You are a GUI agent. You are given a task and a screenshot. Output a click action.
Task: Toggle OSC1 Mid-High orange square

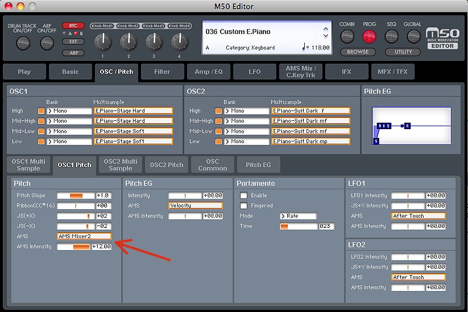[x=41, y=121]
